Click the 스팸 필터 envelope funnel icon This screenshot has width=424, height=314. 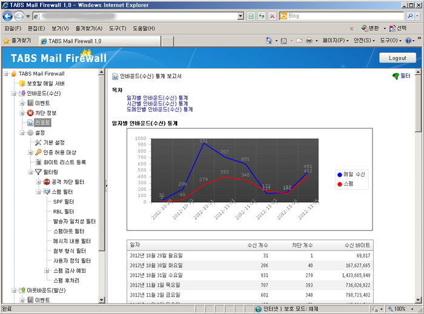point(47,192)
